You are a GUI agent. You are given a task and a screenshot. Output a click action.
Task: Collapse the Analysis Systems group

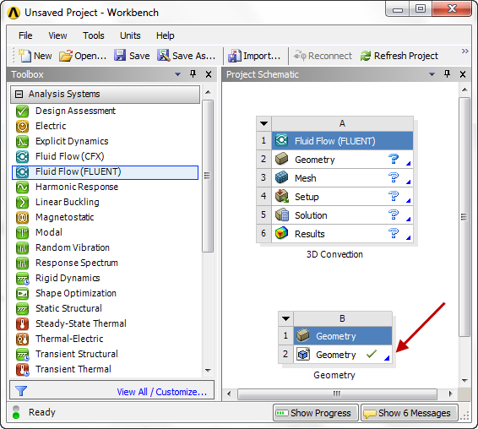point(19,95)
